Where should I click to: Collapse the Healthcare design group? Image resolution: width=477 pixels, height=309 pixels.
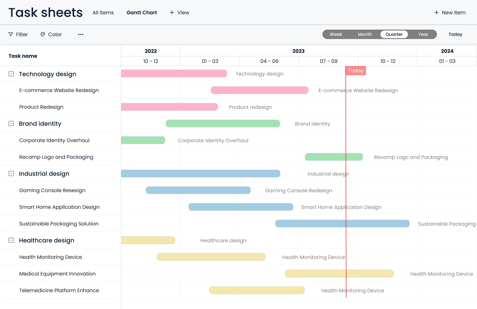[x=11, y=240]
